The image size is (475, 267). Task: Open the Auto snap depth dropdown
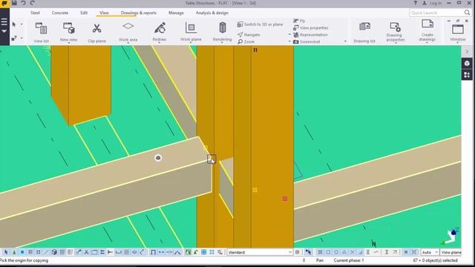(430, 252)
